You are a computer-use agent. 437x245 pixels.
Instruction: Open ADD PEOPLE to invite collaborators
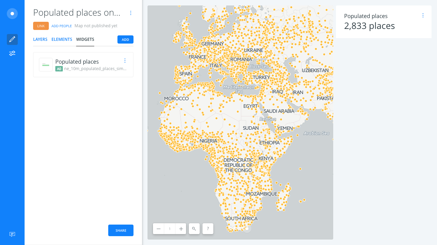tap(61, 26)
